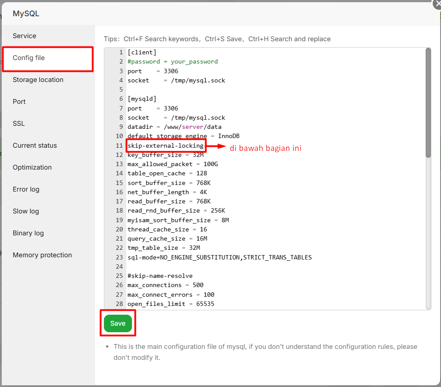View the Binary log settings

click(x=28, y=233)
